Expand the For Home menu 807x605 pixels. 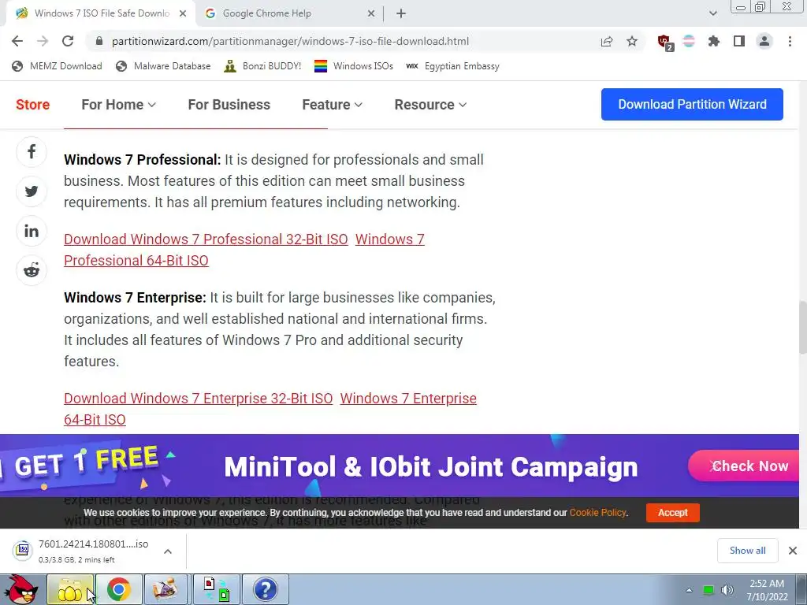click(118, 105)
